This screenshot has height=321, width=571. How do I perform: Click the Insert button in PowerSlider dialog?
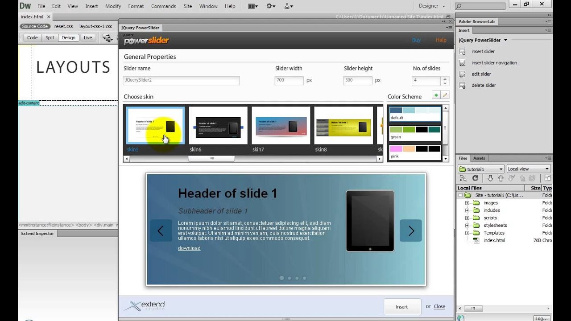point(402,307)
